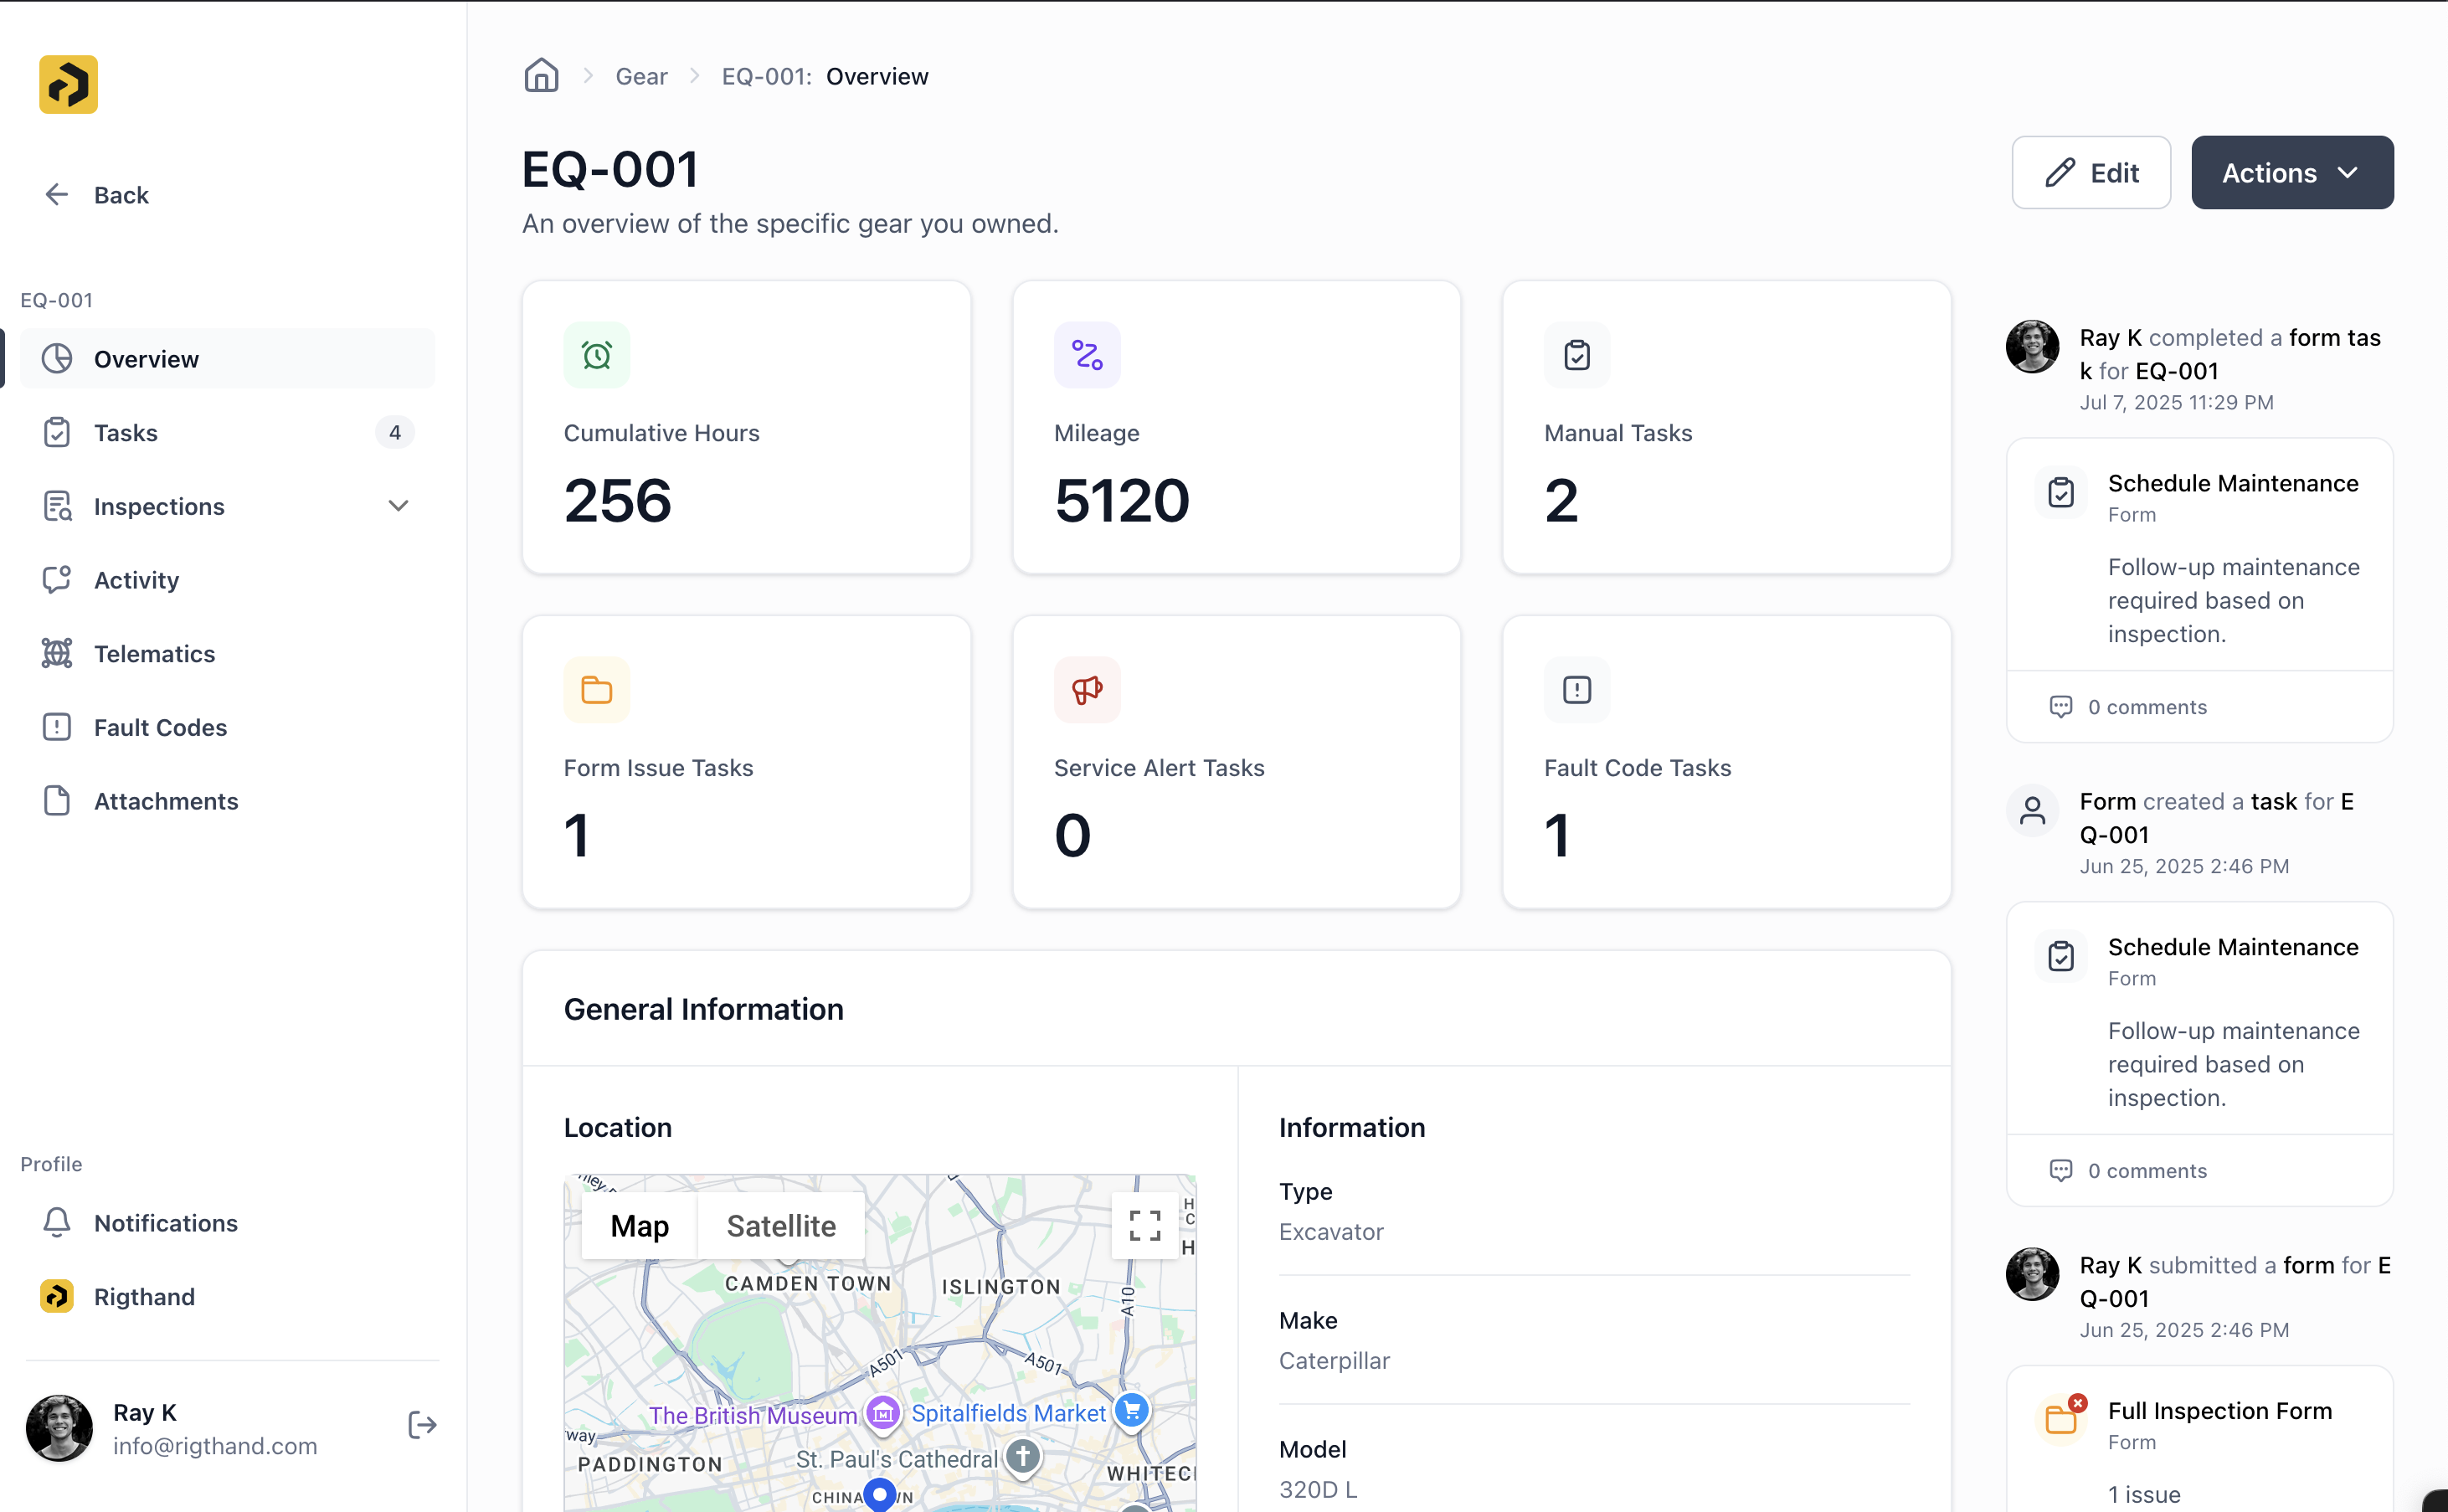Click the home icon in the breadcrumb
The height and width of the screenshot is (1512, 2448).
coord(541,75)
